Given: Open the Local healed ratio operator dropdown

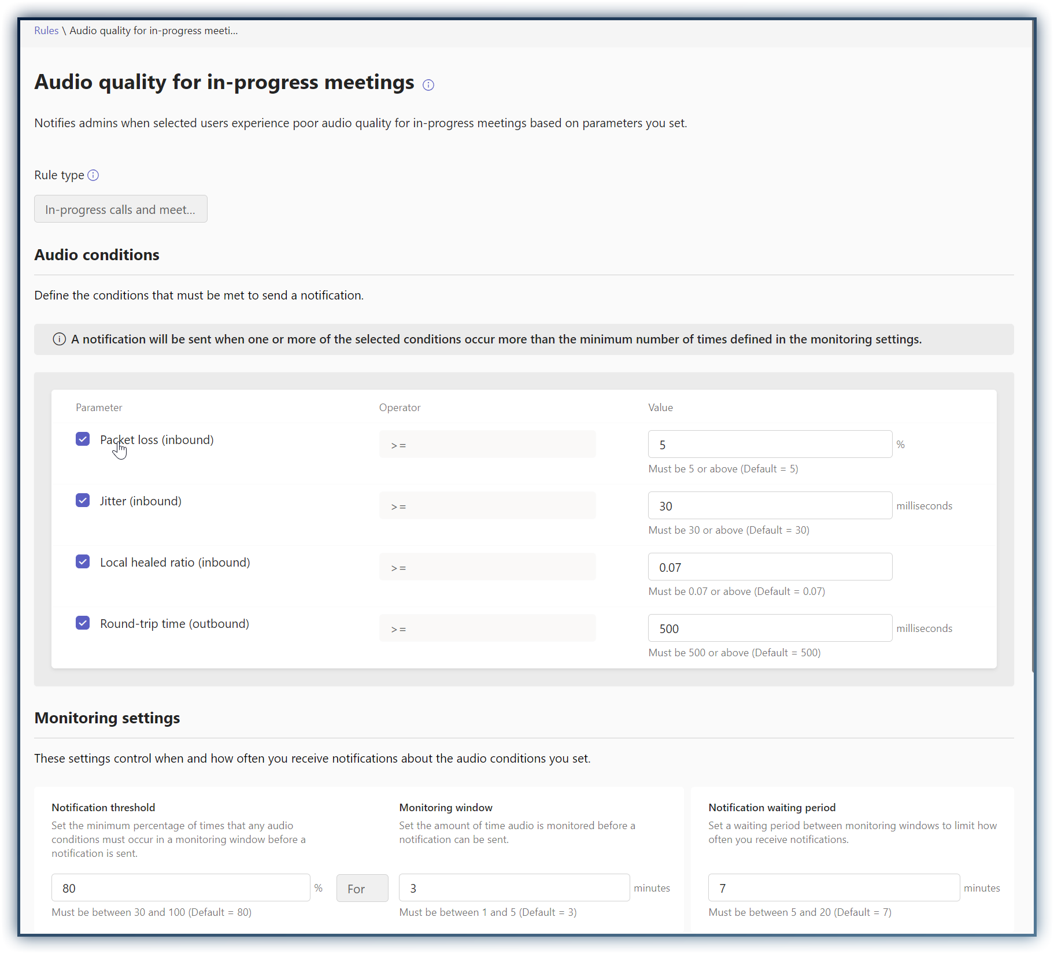Looking at the screenshot, I should coord(487,567).
